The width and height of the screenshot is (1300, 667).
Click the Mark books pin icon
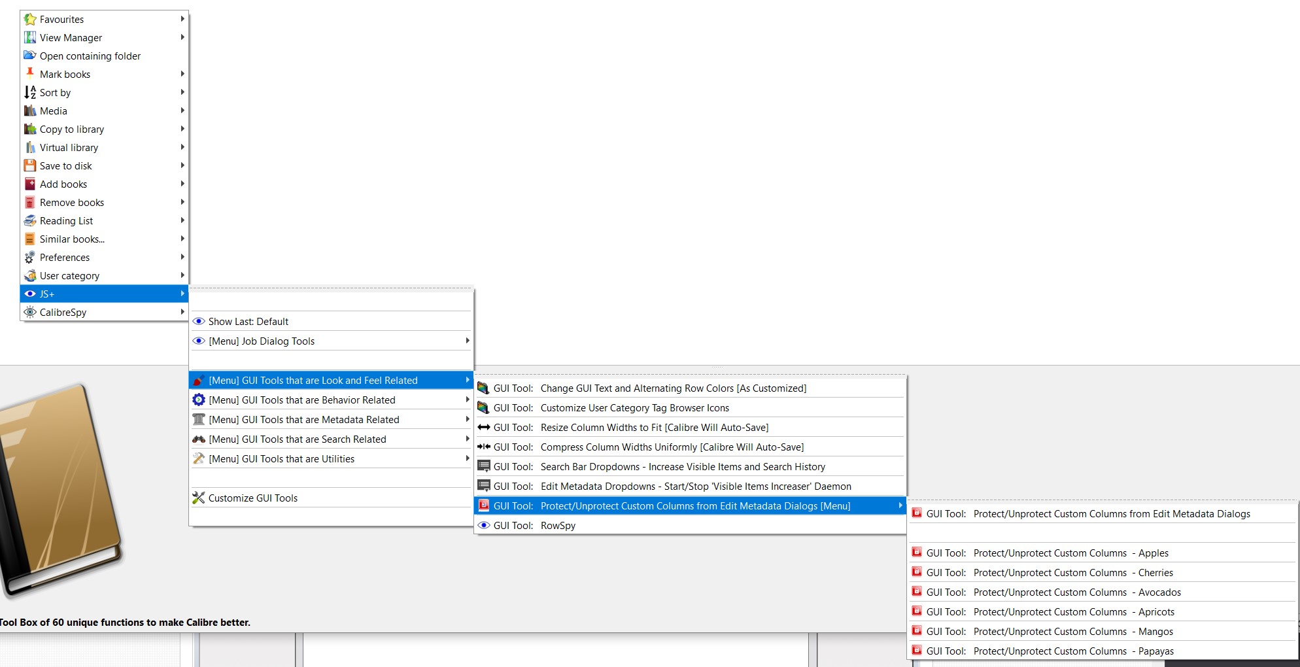point(30,75)
